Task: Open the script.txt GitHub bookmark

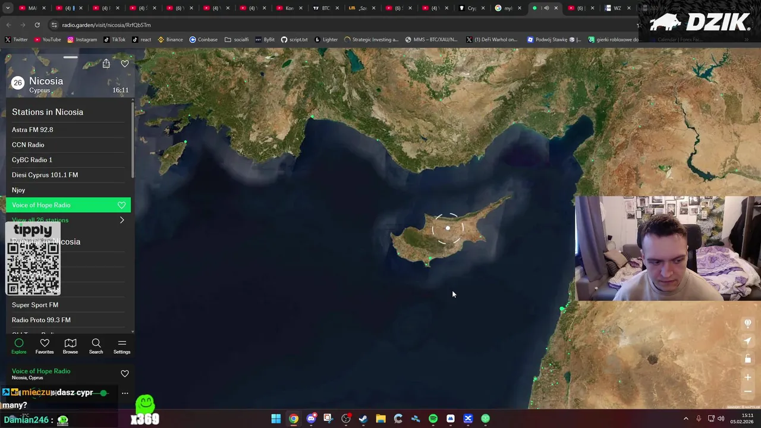Action: tap(294, 40)
